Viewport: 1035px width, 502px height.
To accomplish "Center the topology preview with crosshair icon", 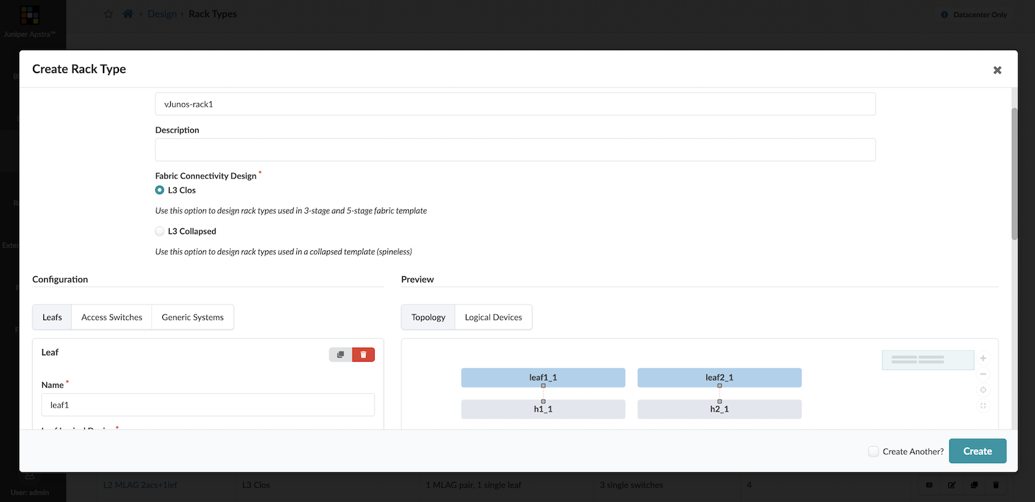I will [x=983, y=390].
